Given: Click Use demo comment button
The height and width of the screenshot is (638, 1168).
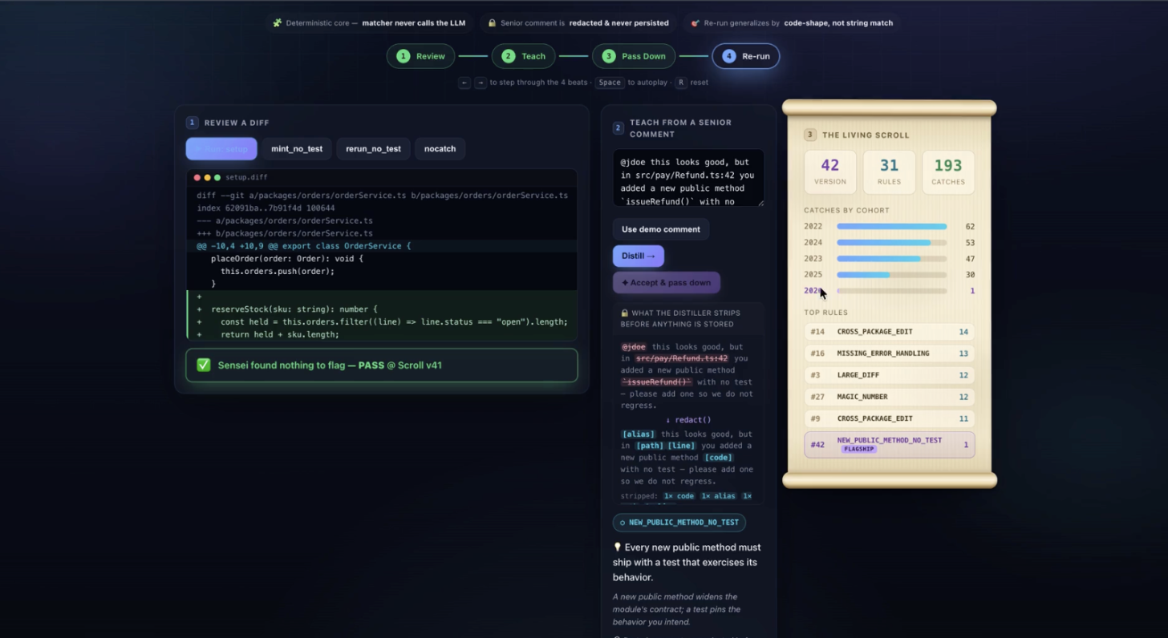Looking at the screenshot, I should (x=661, y=229).
